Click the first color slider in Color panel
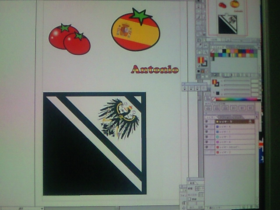This screenshot has height=210, width=280. [237, 81]
